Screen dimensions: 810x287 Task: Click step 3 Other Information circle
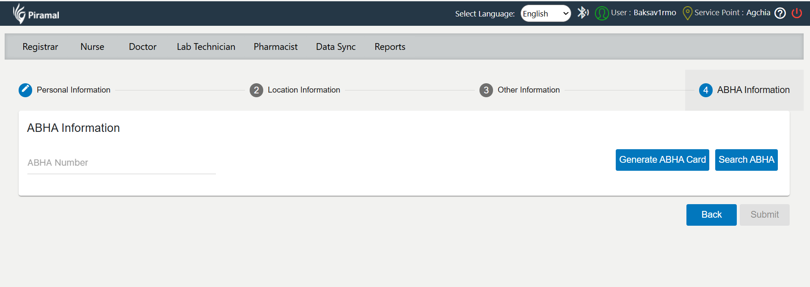click(486, 90)
